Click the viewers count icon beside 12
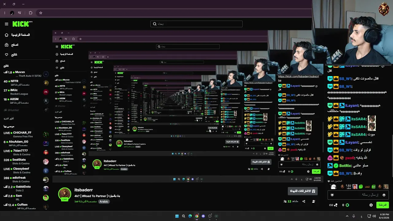 tap(285, 201)
